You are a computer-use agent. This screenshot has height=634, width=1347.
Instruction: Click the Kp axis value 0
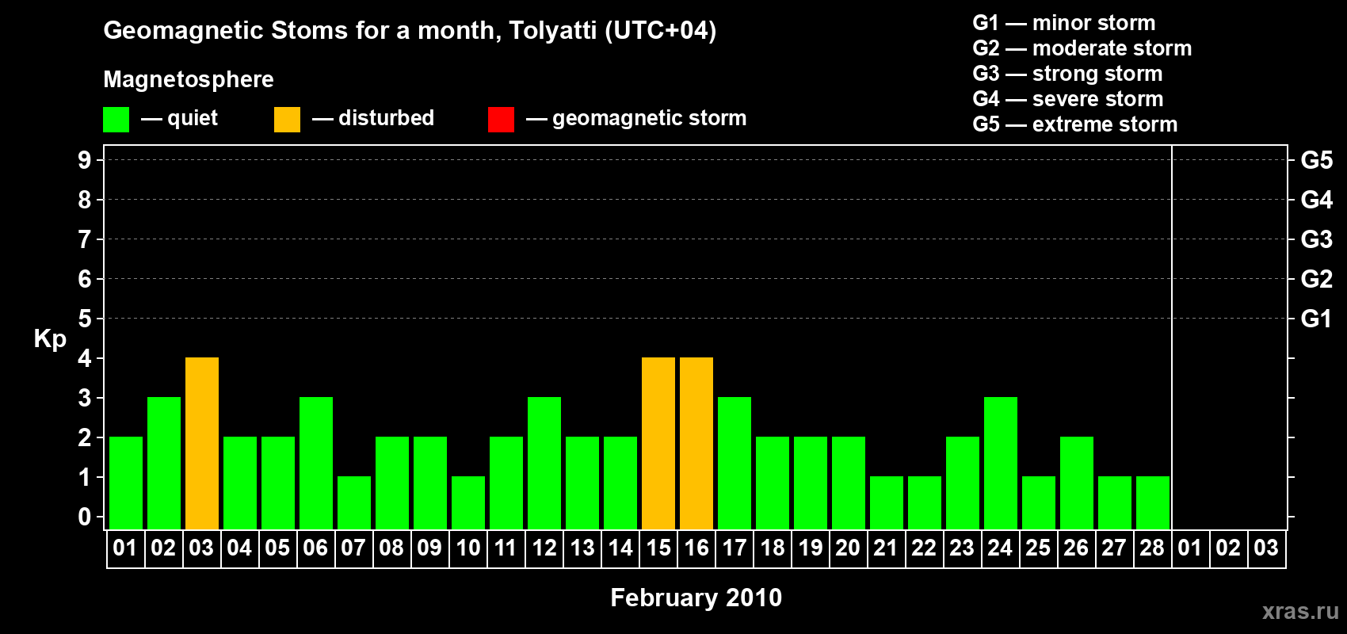[x=85, y=517]
